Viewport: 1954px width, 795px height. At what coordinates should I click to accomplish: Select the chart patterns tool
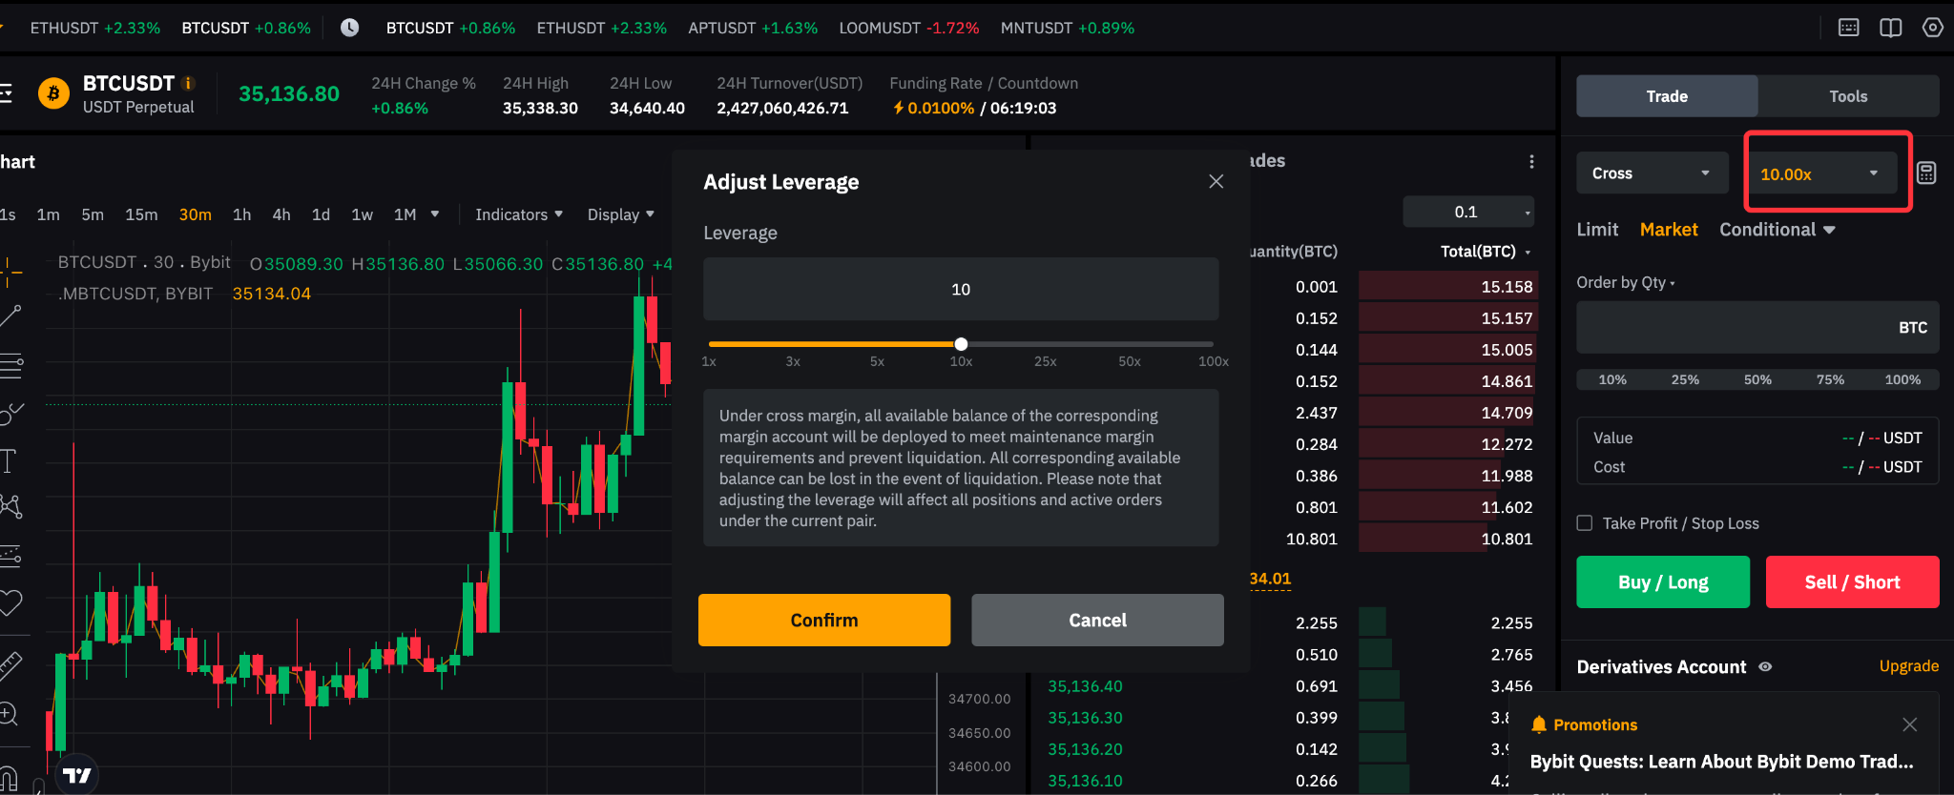tap(10, 506)
